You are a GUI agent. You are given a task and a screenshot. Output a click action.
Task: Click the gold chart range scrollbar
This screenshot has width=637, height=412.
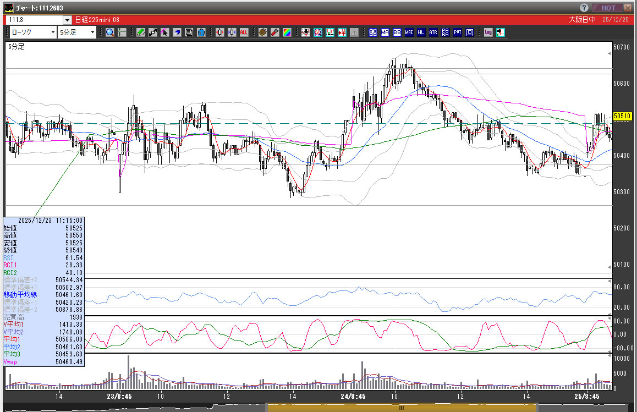[401, 408]
